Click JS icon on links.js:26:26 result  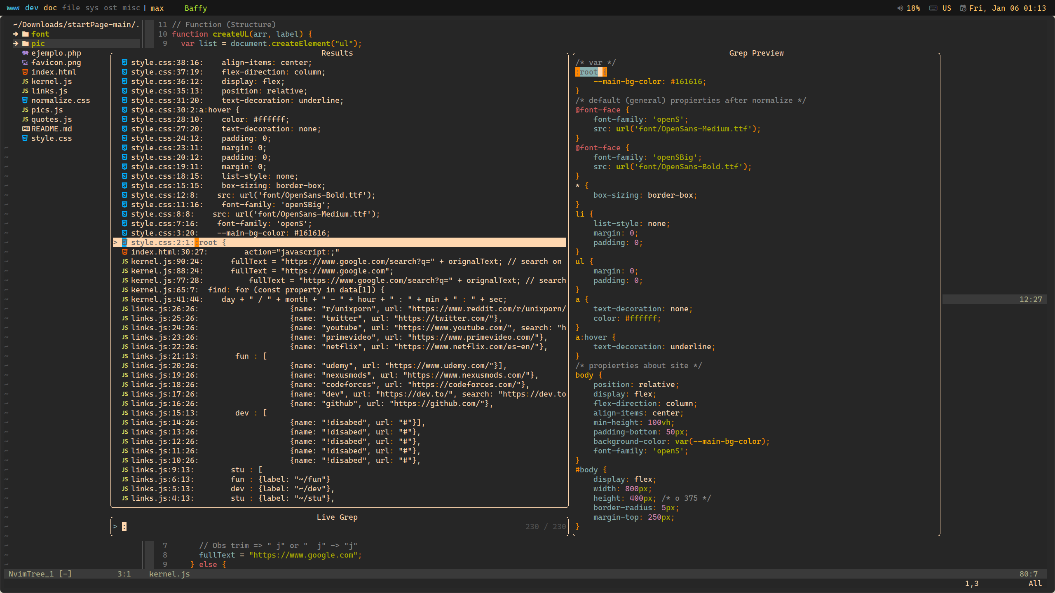124,309
